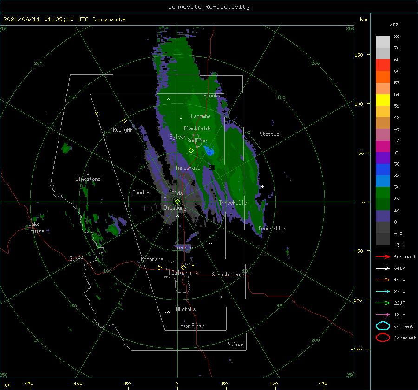Click the RockyMH label
Screen dimensions: 418x390
click(123, 130)
